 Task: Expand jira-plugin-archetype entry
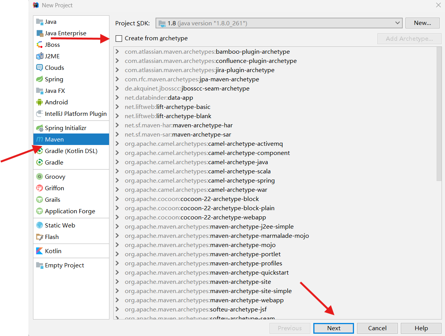coord(117,70)
